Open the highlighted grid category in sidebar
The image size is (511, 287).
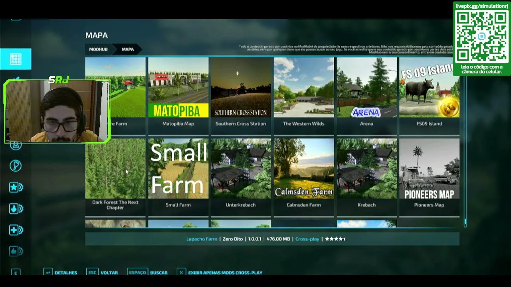pyautogui.click(x=16, y=59)
